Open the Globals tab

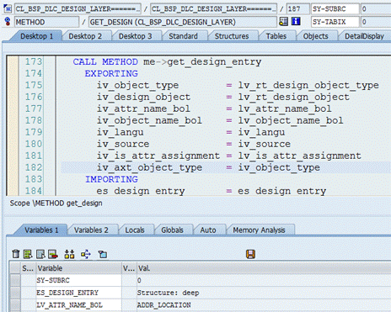(172, 230)
